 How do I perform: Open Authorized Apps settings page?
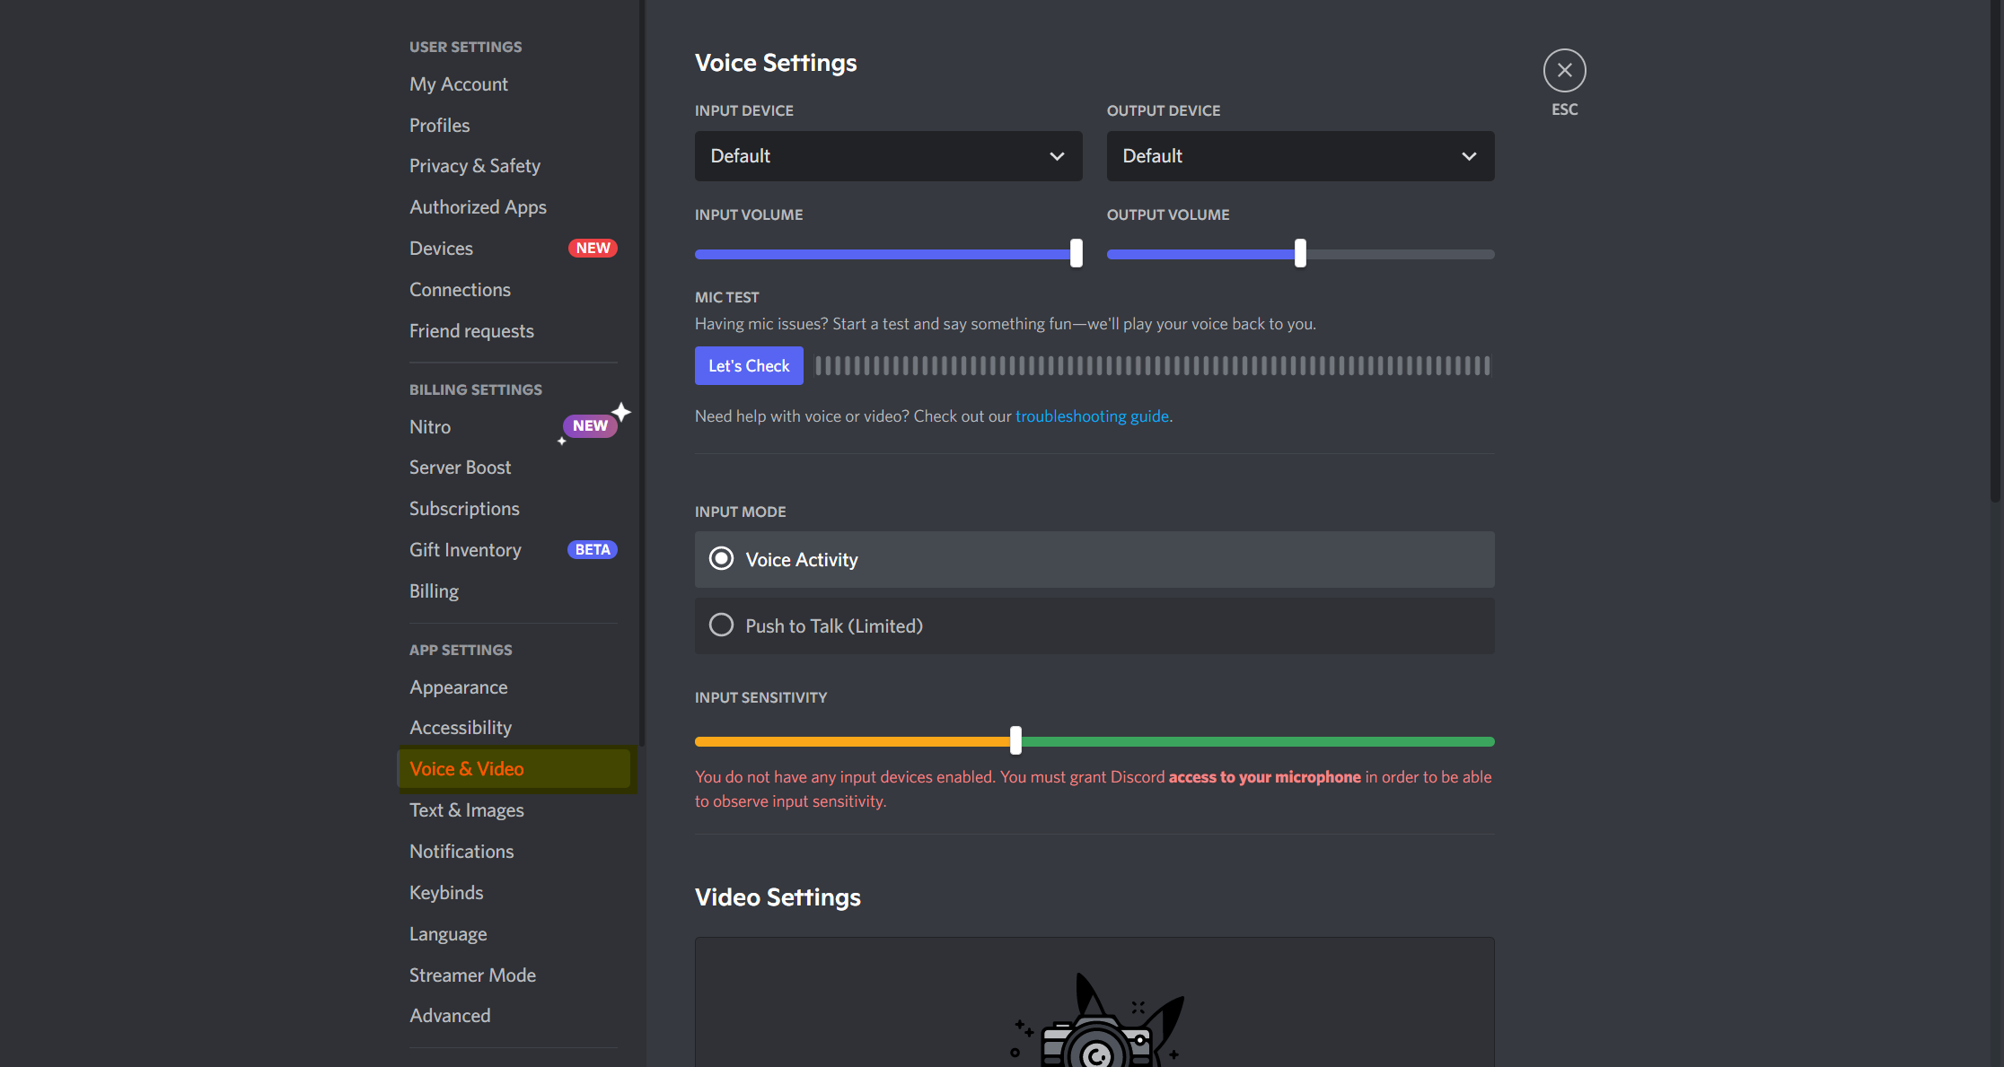coord(479,206)
